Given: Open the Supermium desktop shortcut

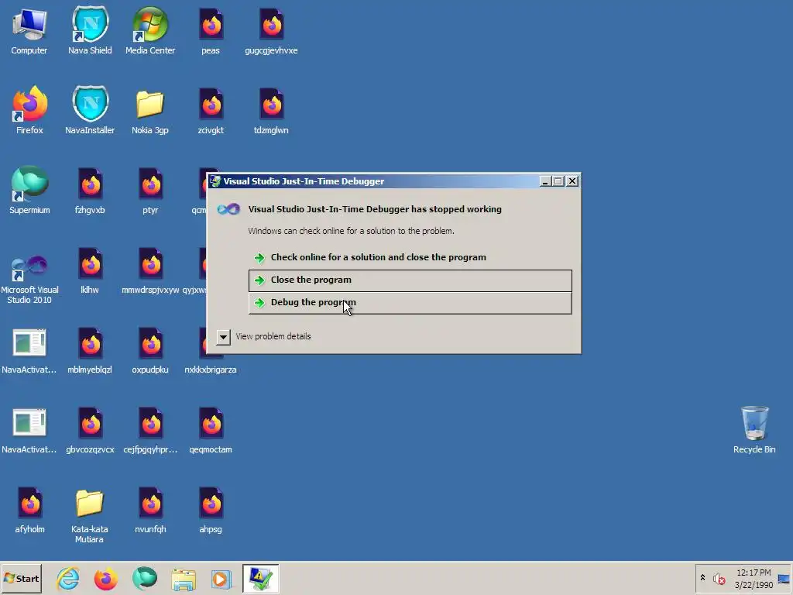Looking at the screenshot, I should 29,191.
